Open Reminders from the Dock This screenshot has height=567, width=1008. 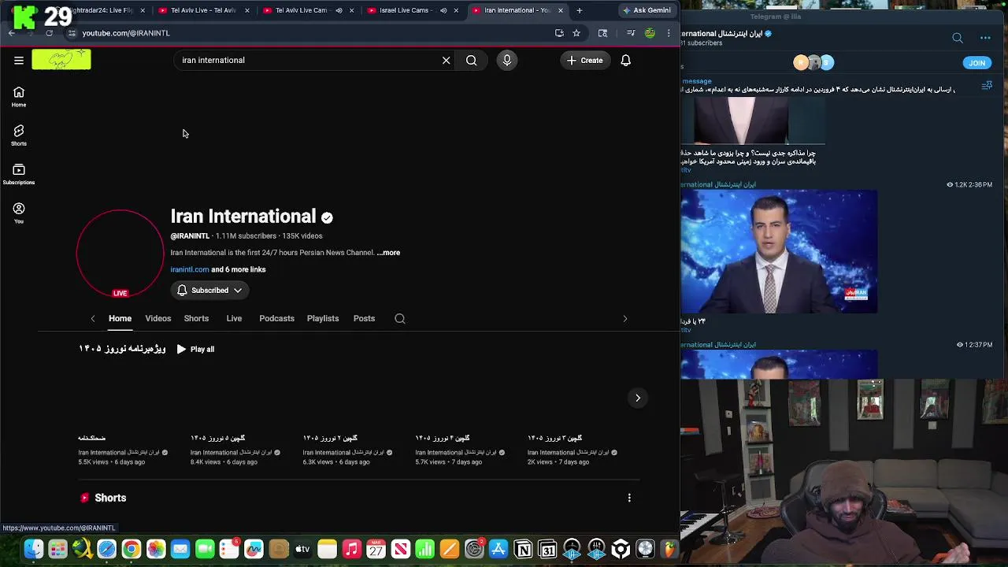(229, 549)
